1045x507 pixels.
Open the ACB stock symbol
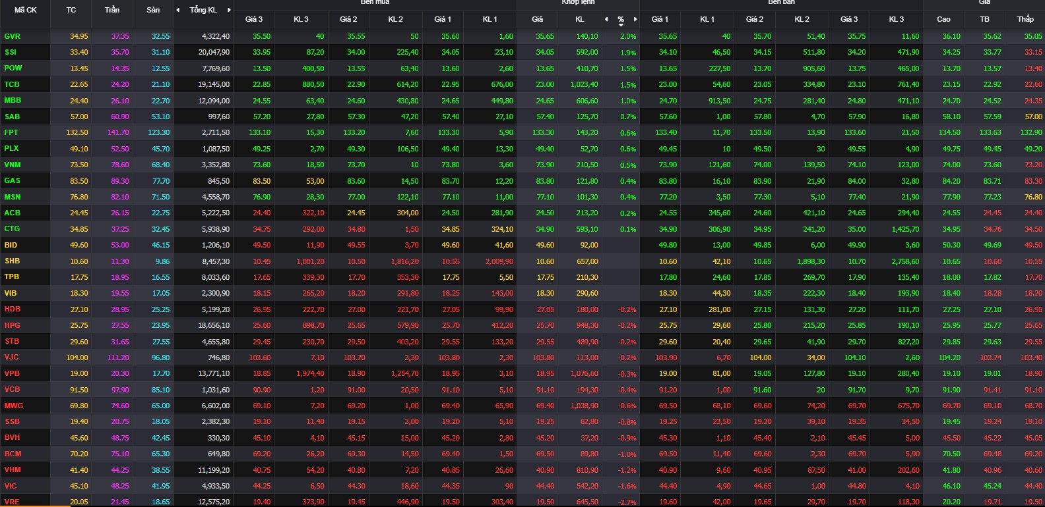12,213
